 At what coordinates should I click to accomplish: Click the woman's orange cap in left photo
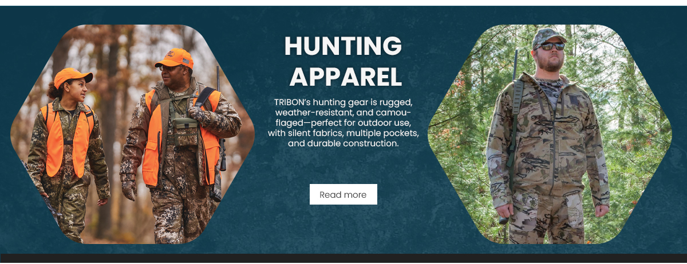pyautogui.click(x=72, y=76)
